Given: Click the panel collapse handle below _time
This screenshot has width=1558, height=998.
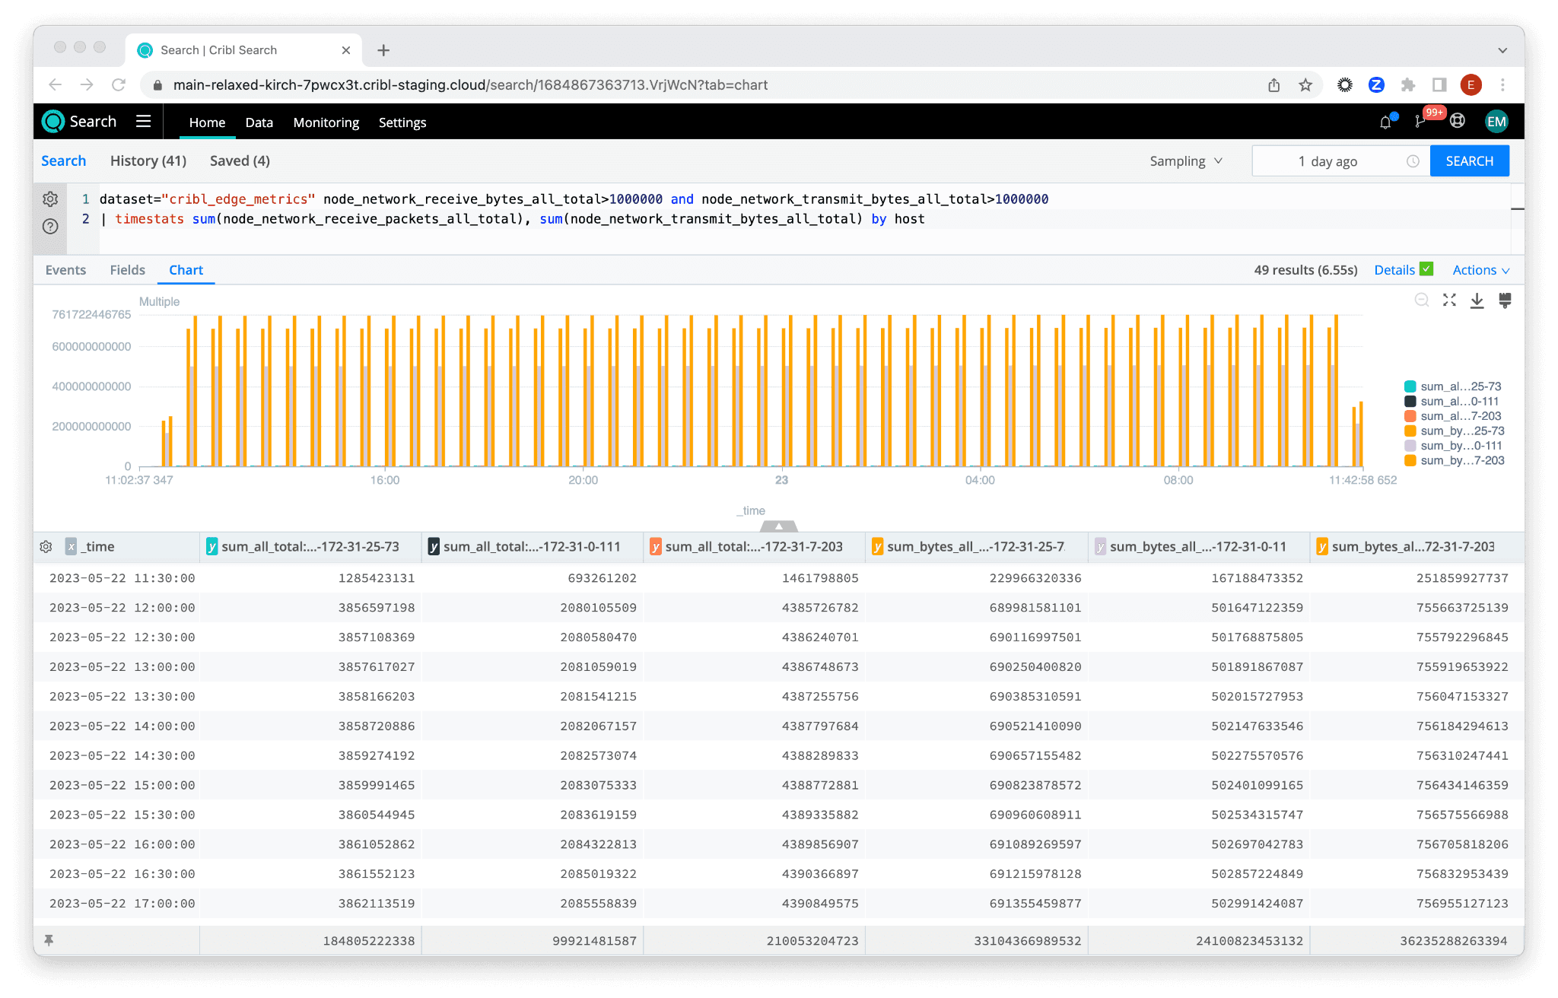Looking at the screenshot, I should (x=778, y=526).
